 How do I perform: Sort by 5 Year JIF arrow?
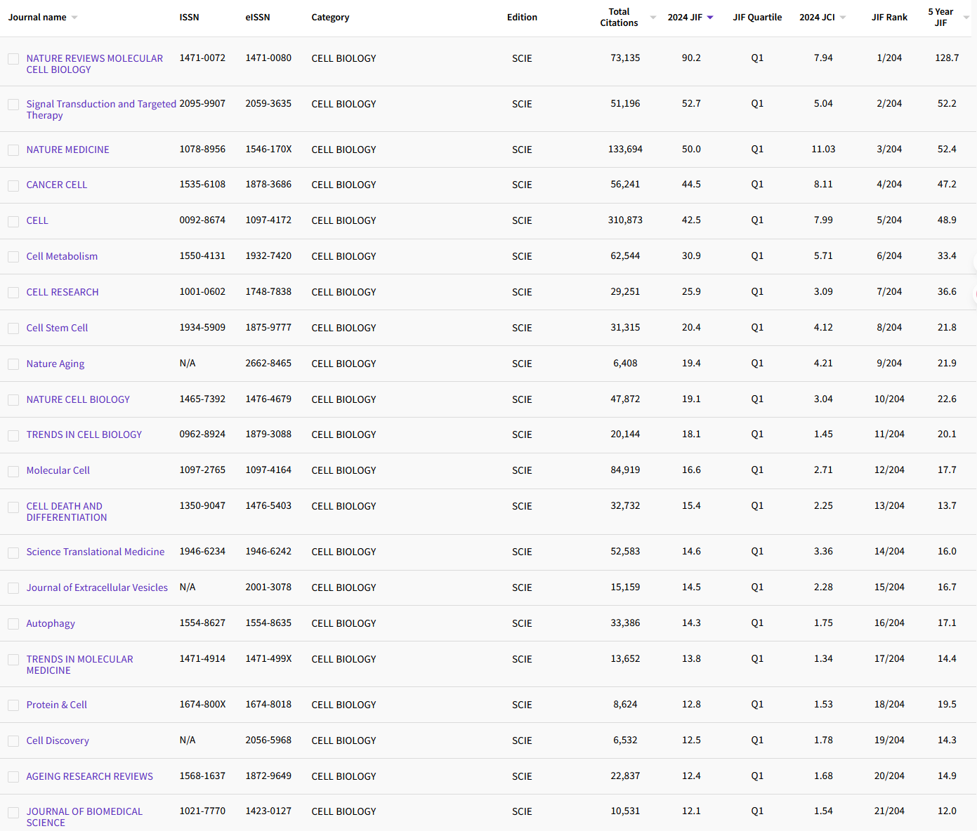(x=966, y=18)
